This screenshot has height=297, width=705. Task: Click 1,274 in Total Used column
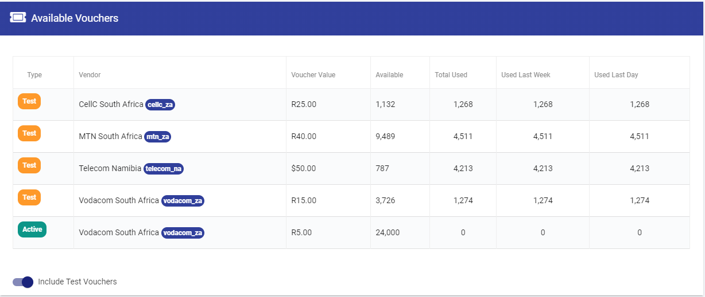pyautogui.click(x=463, y=200)
